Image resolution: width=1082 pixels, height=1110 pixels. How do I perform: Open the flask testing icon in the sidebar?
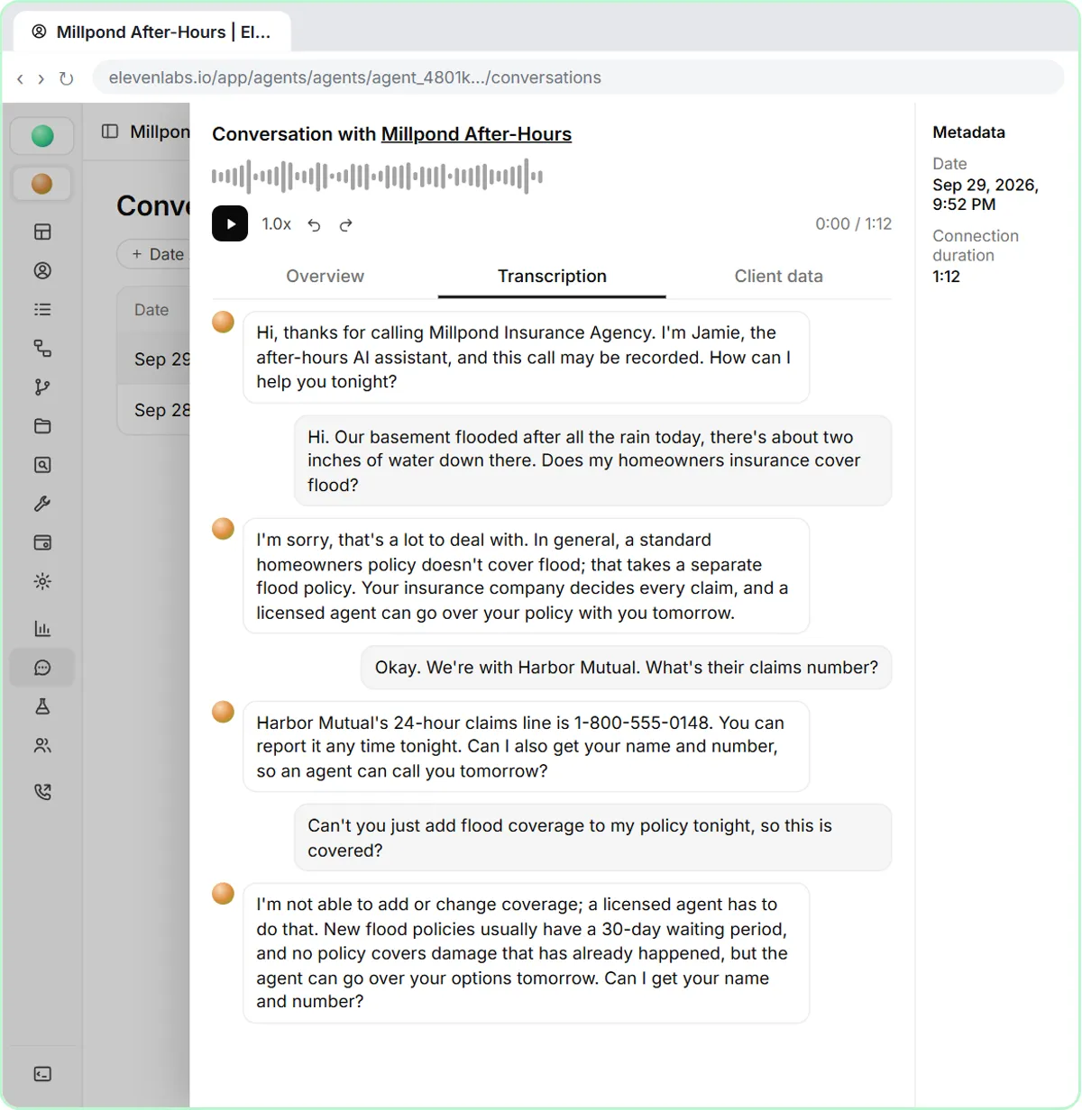pyautogui.click(x=42, y=706)
